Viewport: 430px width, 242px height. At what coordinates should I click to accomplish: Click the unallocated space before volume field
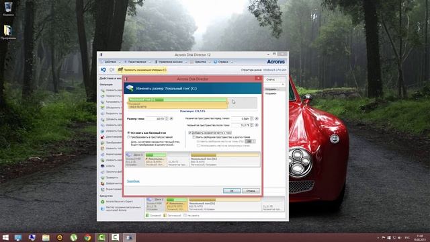pyautogui.click(x=241, y=119)
